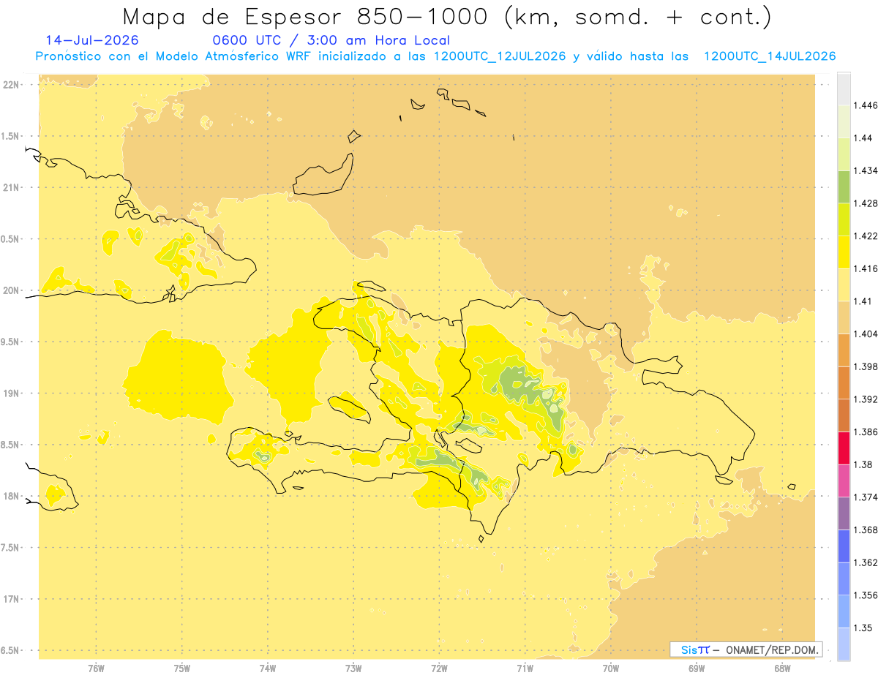Select the date label '14-Jul-2026'
The height and width of the screenshot is (678, 878).
click(x=92, y=41)
